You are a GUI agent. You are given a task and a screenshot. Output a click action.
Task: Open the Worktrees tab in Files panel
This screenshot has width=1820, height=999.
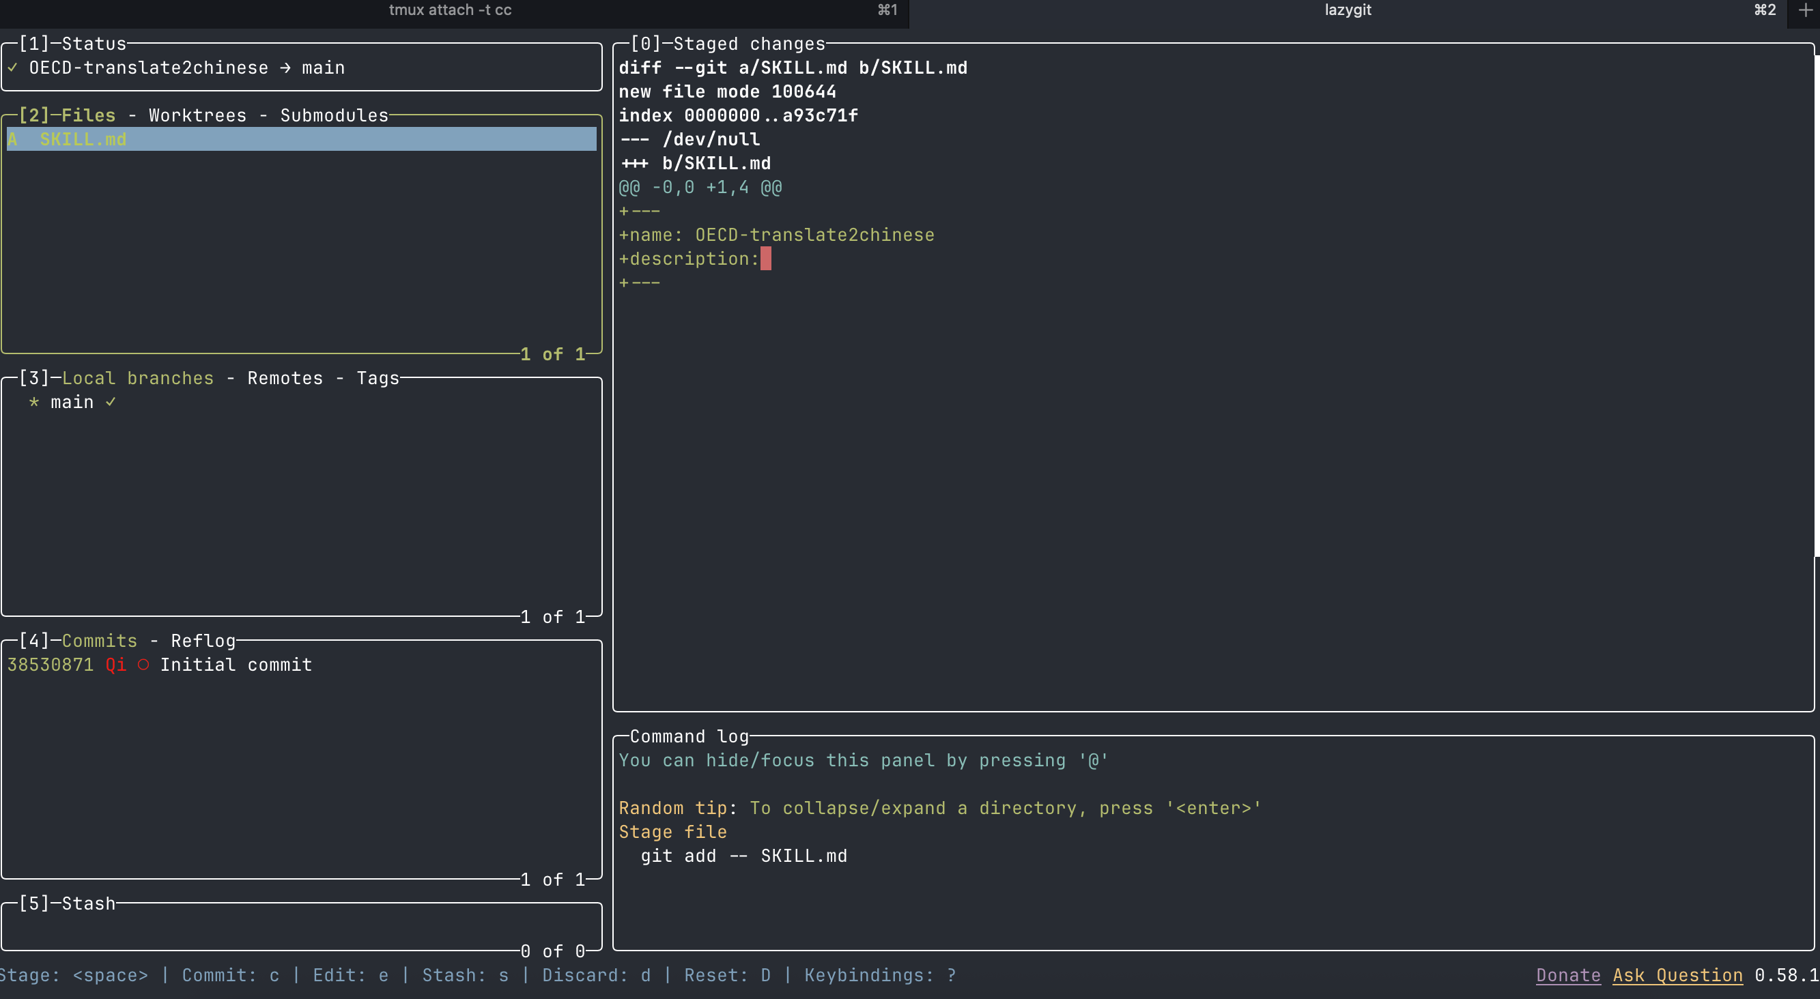click(197, 115)
